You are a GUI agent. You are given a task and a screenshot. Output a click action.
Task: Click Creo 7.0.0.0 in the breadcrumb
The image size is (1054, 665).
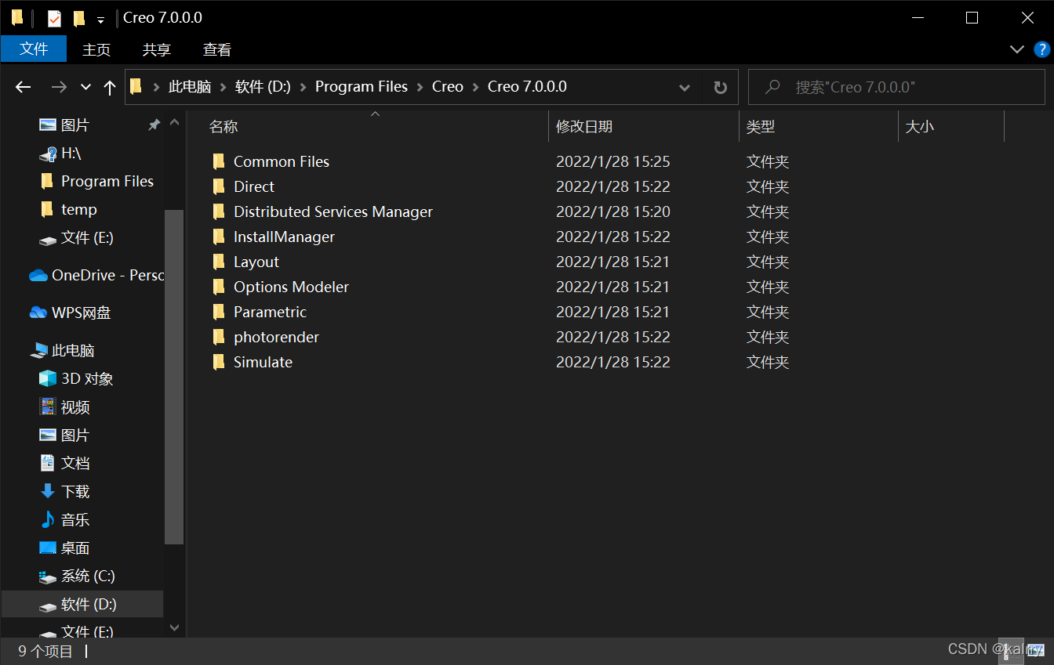(x=527, y=87)
